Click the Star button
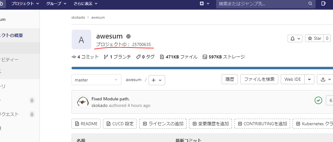The width and height of the screenshot is (333, 142). (314, 39)
